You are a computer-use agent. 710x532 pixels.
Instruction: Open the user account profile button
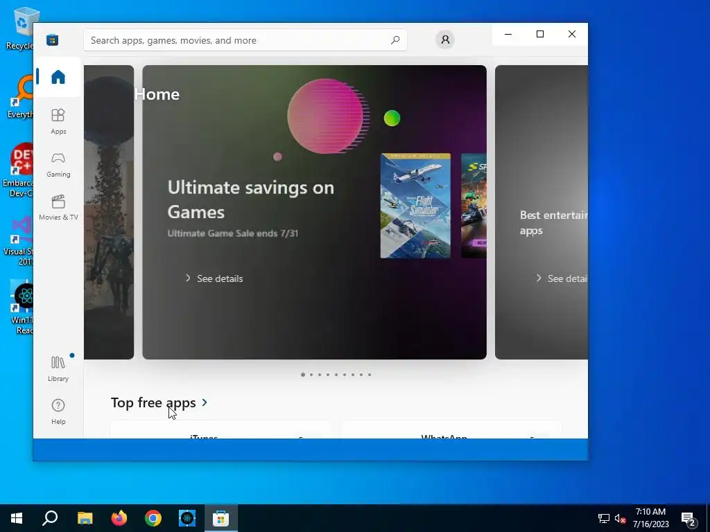445,39
